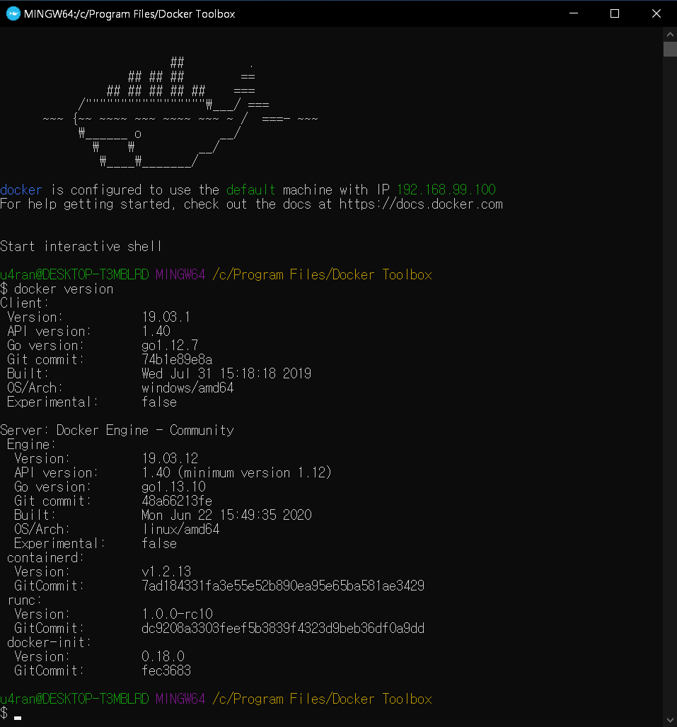This screenshot has height=727, width=677.
Task: Click the window title text MINGW64:/c/Program Files/Docker Toolbox
Action: (x=129, y=14)
